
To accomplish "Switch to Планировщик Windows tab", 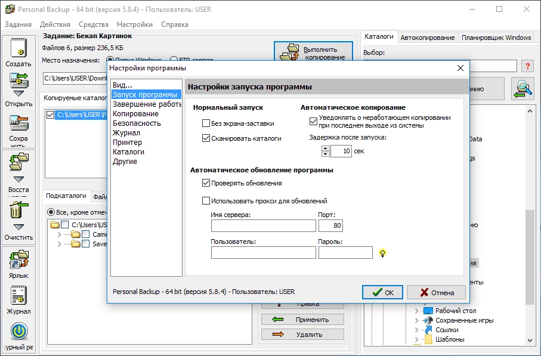I will (x=496, y=38).
